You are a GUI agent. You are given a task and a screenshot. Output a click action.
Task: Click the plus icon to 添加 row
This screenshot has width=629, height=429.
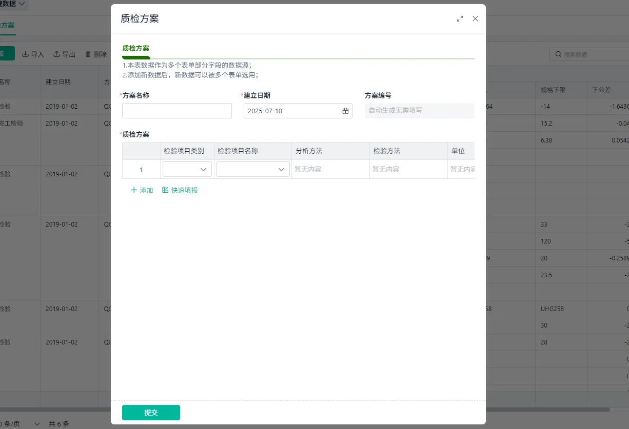pos(134,190)
